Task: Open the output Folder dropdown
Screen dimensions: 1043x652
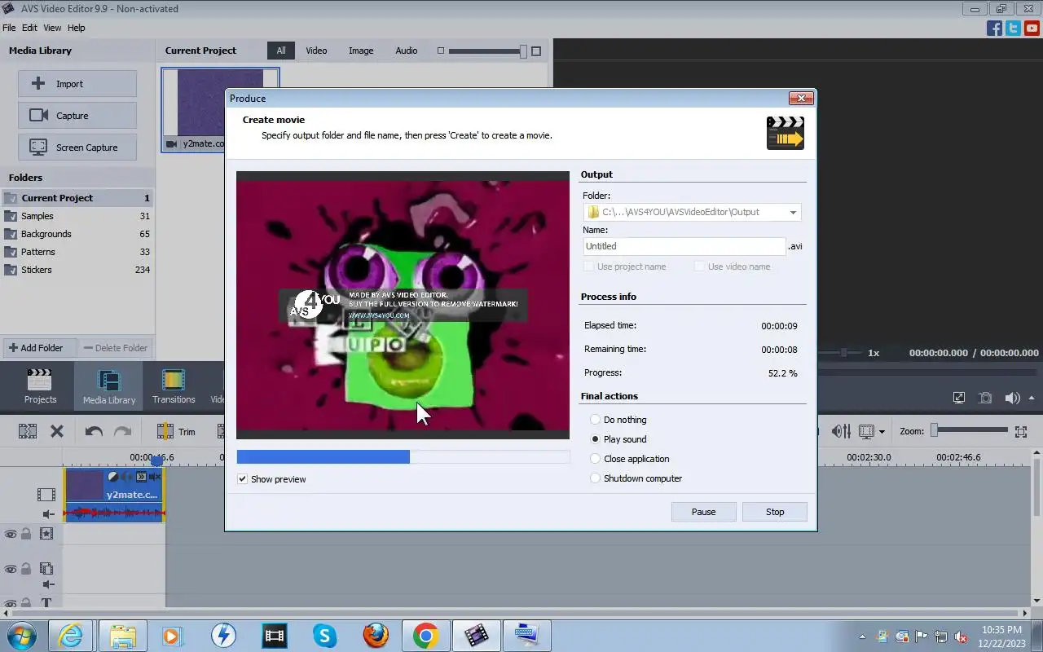Action: pyautogui.click(x=793, y=212)
